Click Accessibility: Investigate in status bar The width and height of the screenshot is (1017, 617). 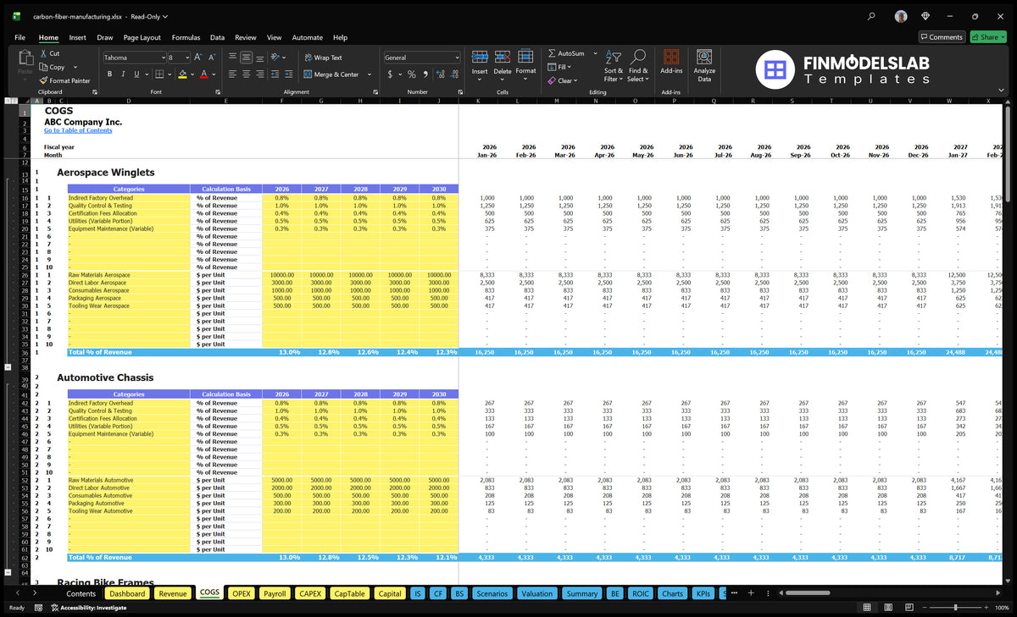point(87,608)
